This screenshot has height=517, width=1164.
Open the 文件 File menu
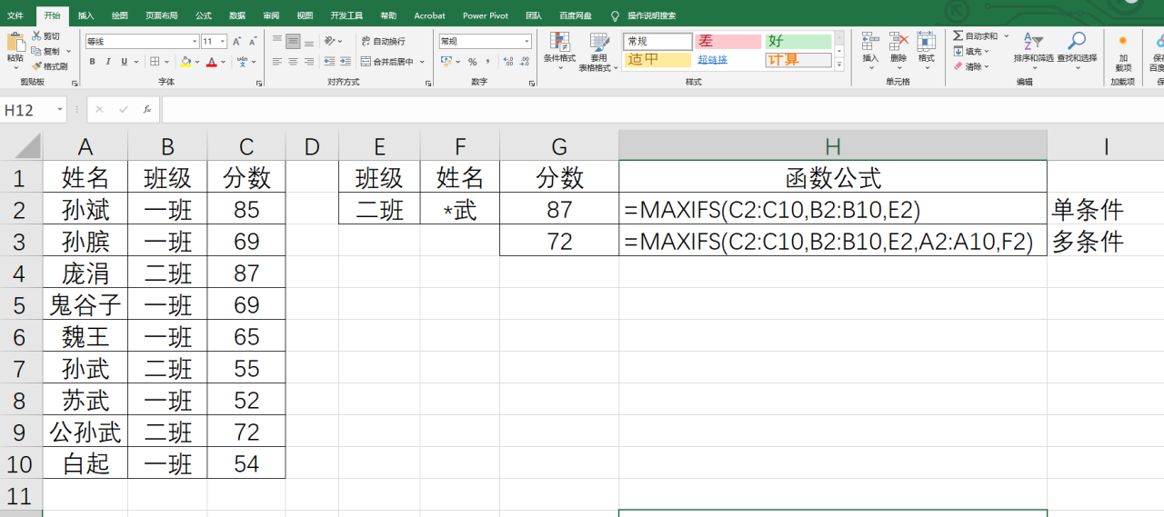coord(15,15)
